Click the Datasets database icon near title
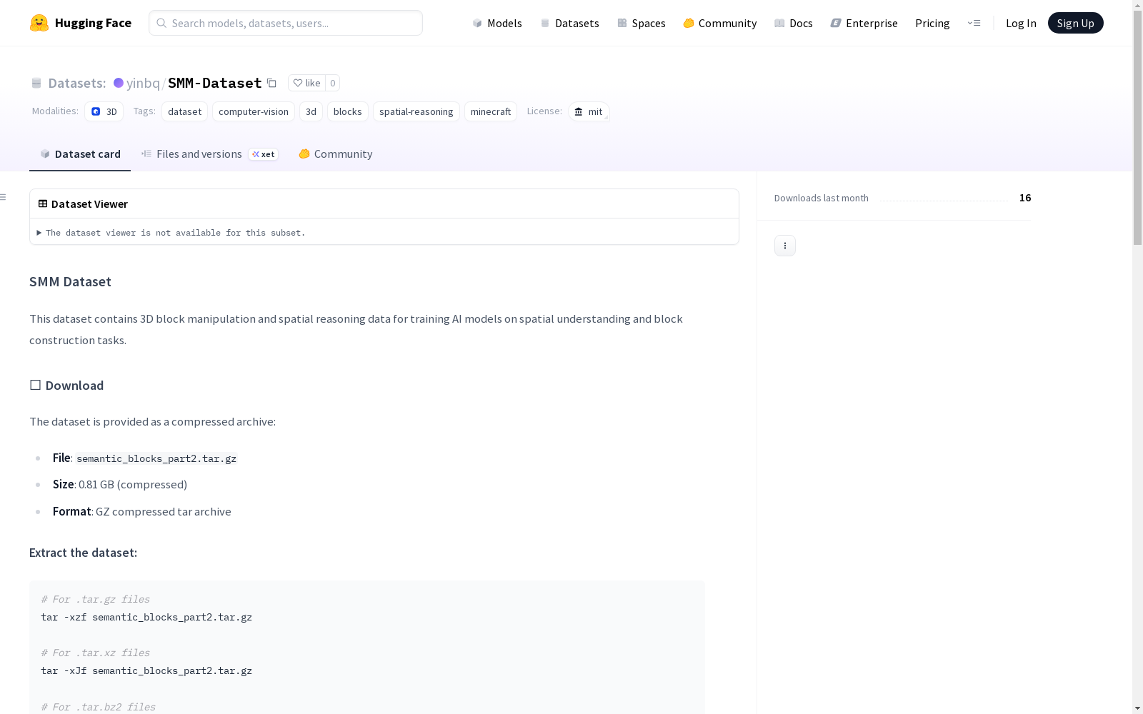The width and height of the screenshot is (1143, 714). coord(36,83)
